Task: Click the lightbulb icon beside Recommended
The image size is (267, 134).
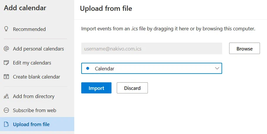Action: [6, 29]
